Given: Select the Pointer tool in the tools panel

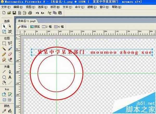Looking at the screenshot, I should [x=4, y=26].
